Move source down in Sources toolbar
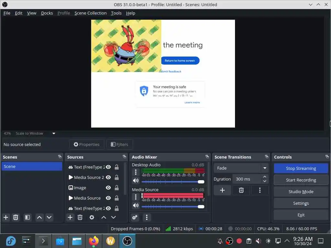Viewport: 331px width, 248px height. click(113, 217)
